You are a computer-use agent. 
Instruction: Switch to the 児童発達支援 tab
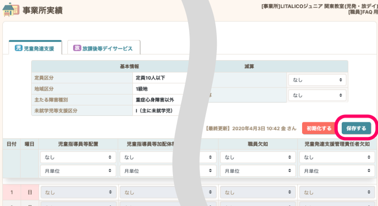click(35, 48)
